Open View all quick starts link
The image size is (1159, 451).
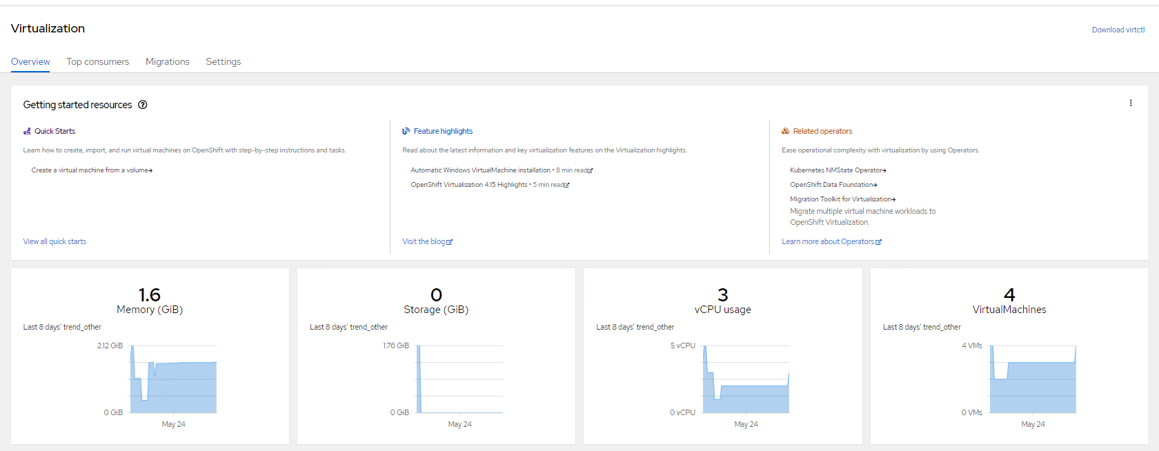click(x=55, y=241)
